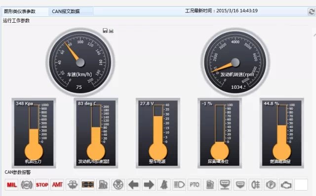Click the 348 Kpa value
This screenshot has height=196, width=316.
click(x=24, y=104)
